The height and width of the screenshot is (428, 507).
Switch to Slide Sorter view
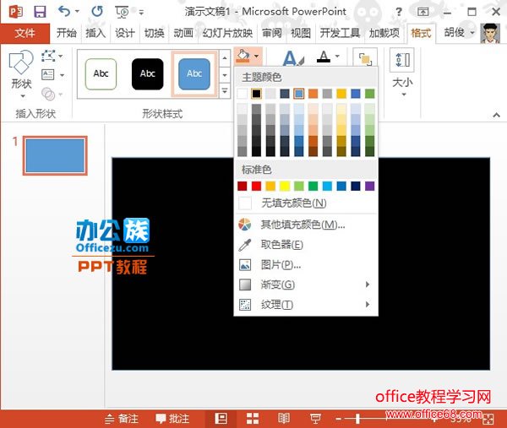[x=253, y=419]
